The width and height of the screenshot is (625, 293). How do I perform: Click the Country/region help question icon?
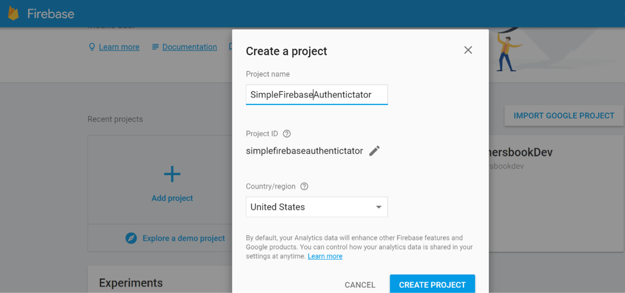pyautogui.click(x=304, y=187)
